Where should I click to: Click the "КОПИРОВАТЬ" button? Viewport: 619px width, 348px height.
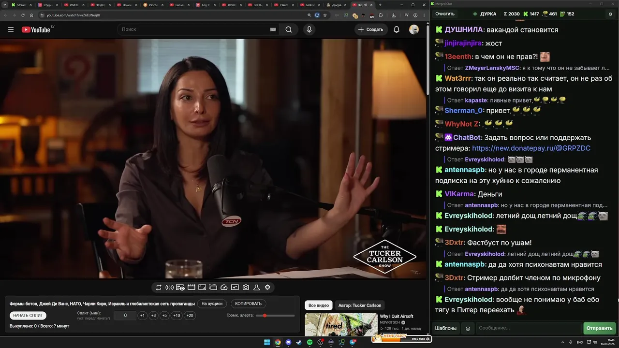click(x=248, y=304)
